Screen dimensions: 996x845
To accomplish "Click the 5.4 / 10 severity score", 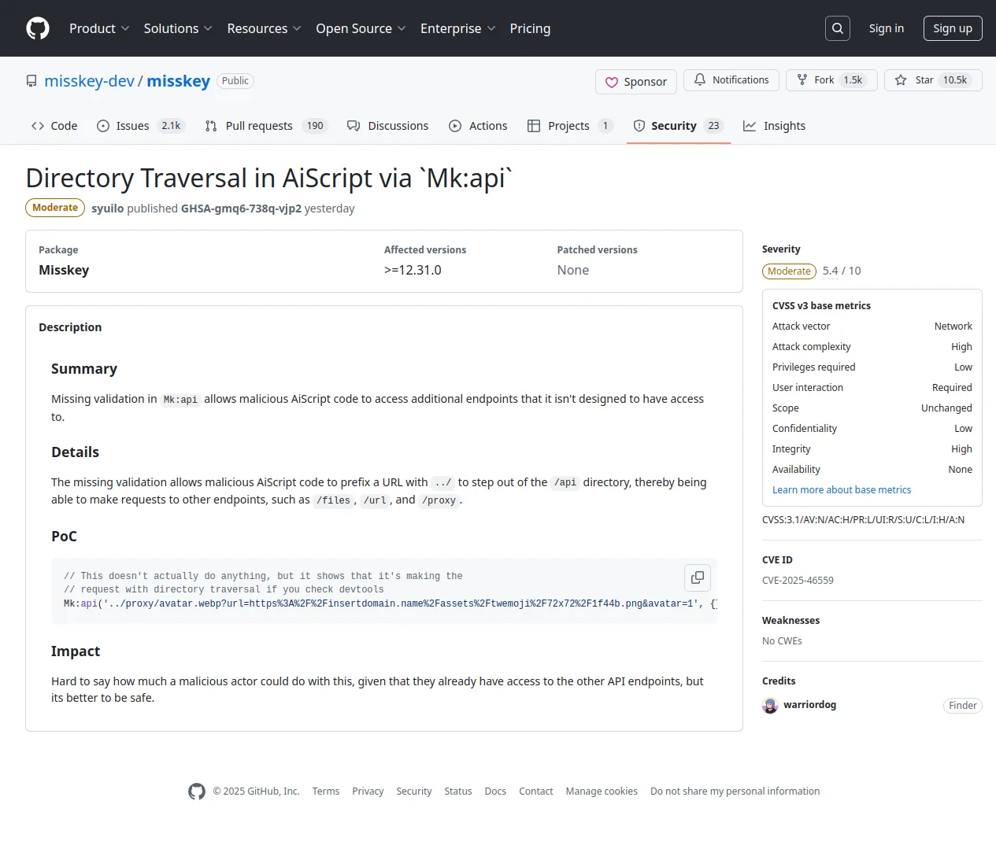I will tap(842, 271).
